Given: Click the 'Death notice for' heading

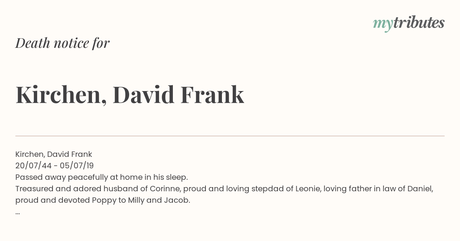Looking at the screenshot, I should click(62, 43).
